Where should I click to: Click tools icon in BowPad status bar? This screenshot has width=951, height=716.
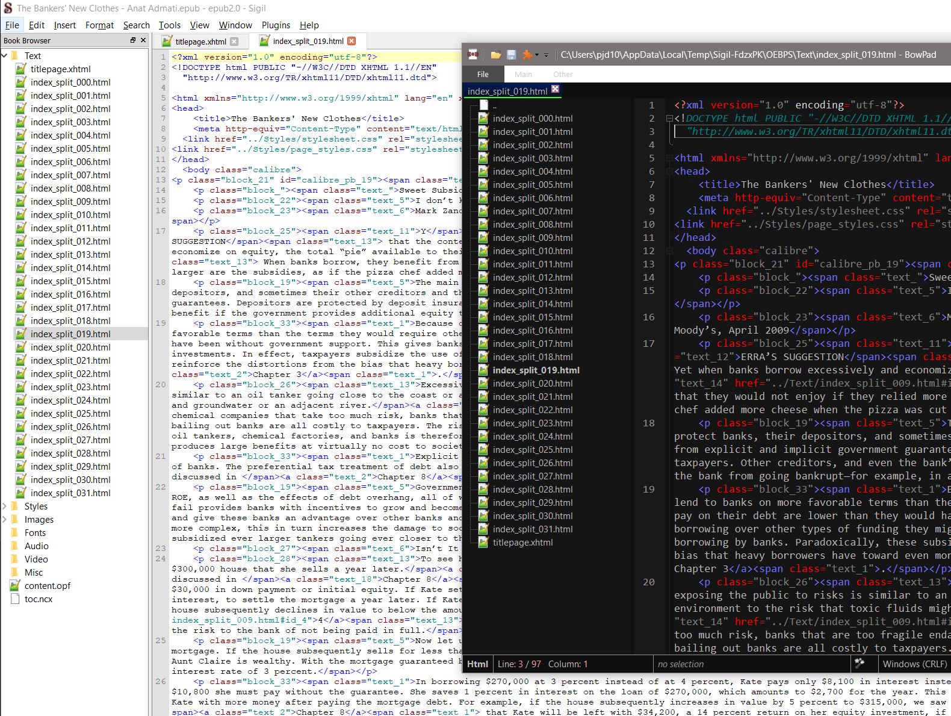pos(860,663)
